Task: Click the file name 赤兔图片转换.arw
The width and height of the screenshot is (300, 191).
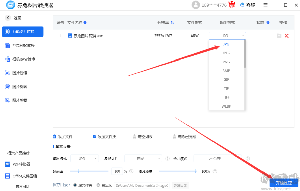Action: (88, 36)
